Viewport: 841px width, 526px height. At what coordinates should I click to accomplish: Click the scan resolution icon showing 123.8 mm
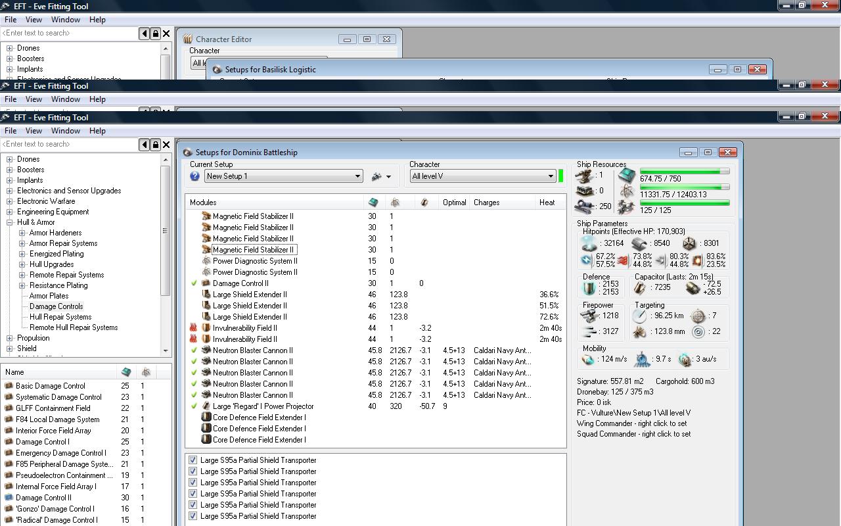(x=640, y=332)
